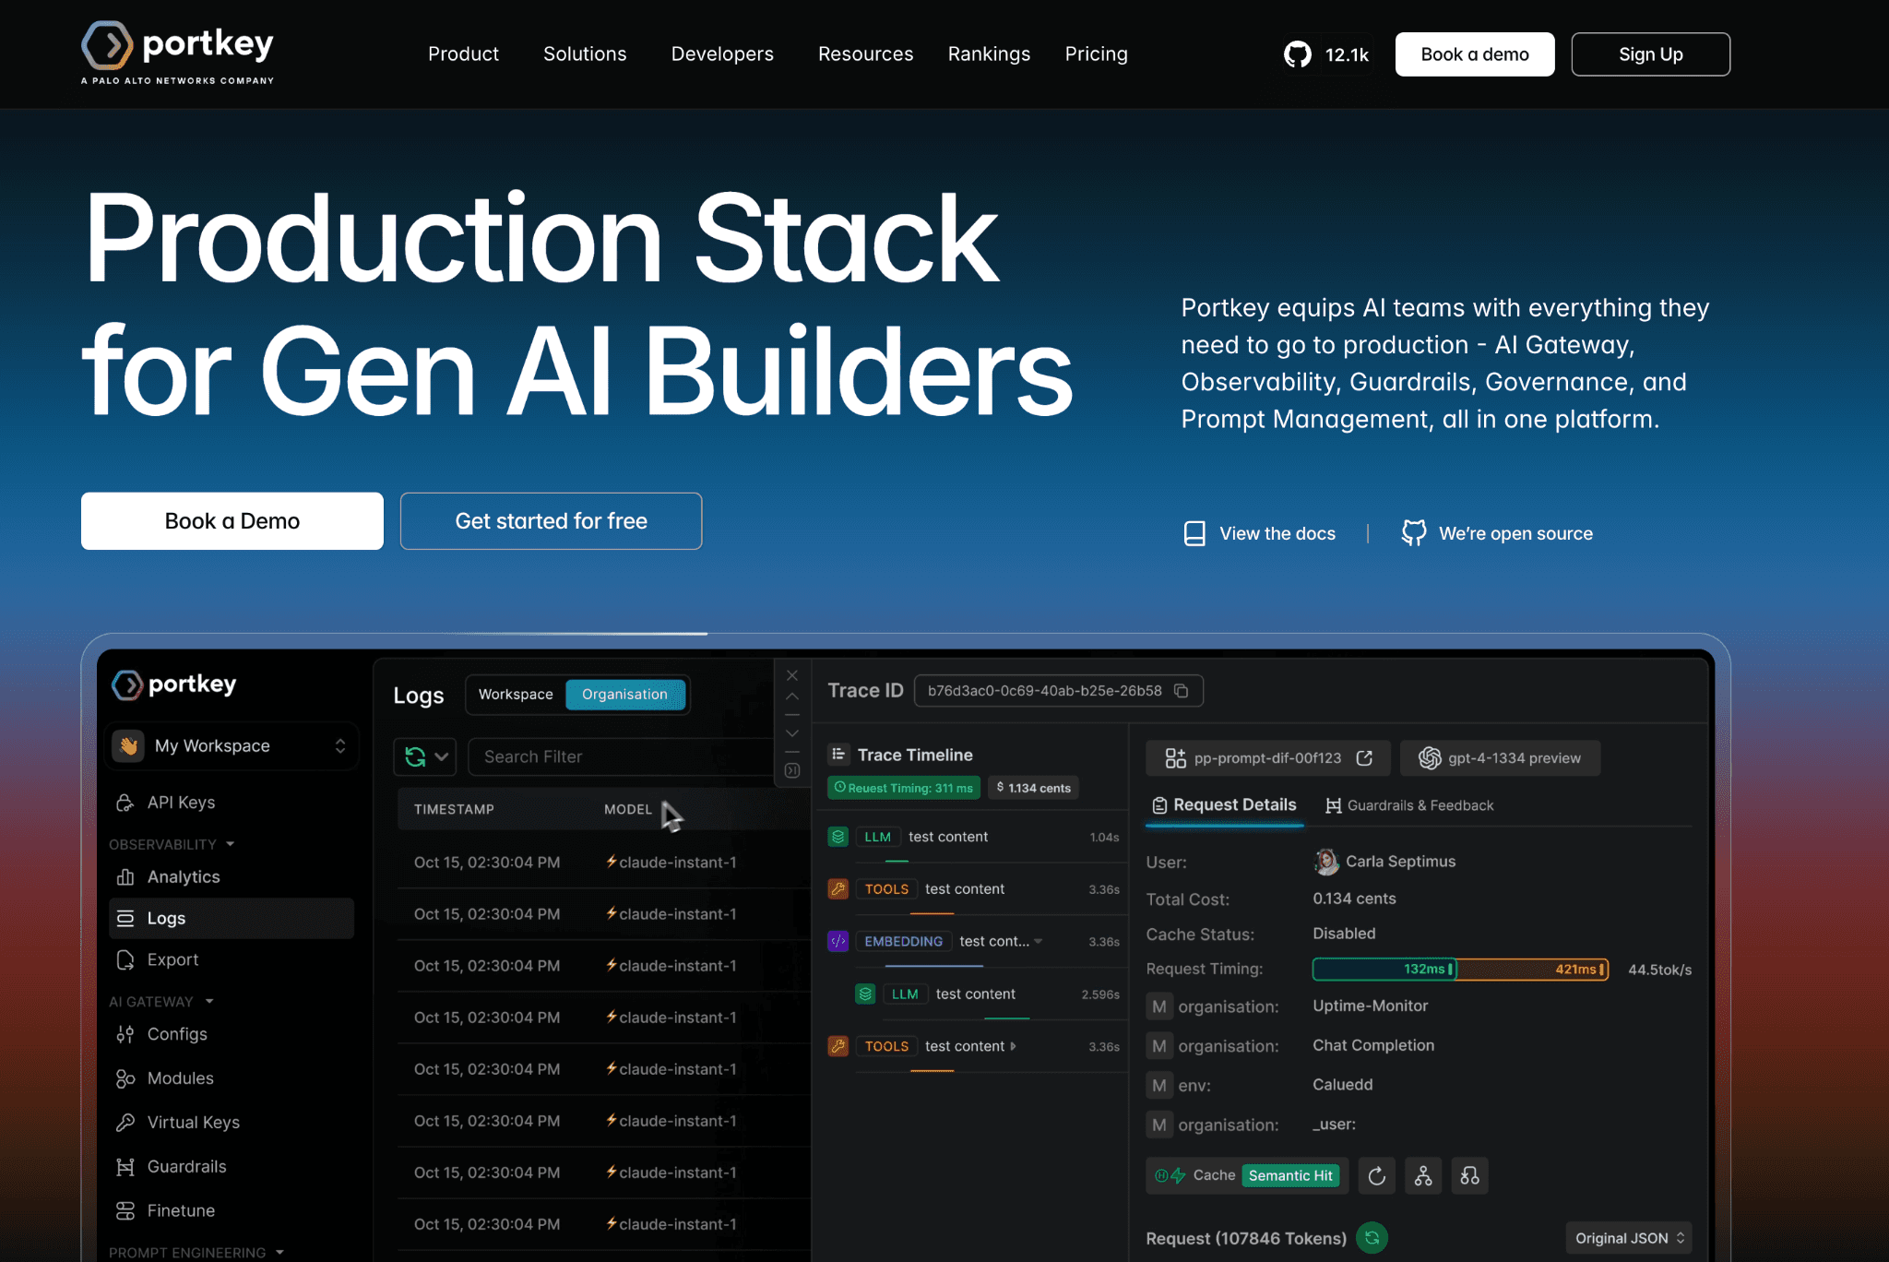Open the Developers nav menu
The image size is (1889, 1262).
click(722, 54)
